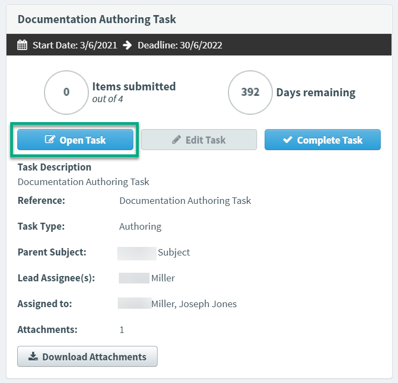Select the Documentation Authoring Task header title
Image resolution: width=398 pixels, height=383 pixels.
(x=97, y=19)
